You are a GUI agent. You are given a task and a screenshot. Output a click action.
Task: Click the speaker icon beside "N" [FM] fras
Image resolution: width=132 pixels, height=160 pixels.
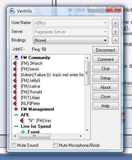pos(22,121)
